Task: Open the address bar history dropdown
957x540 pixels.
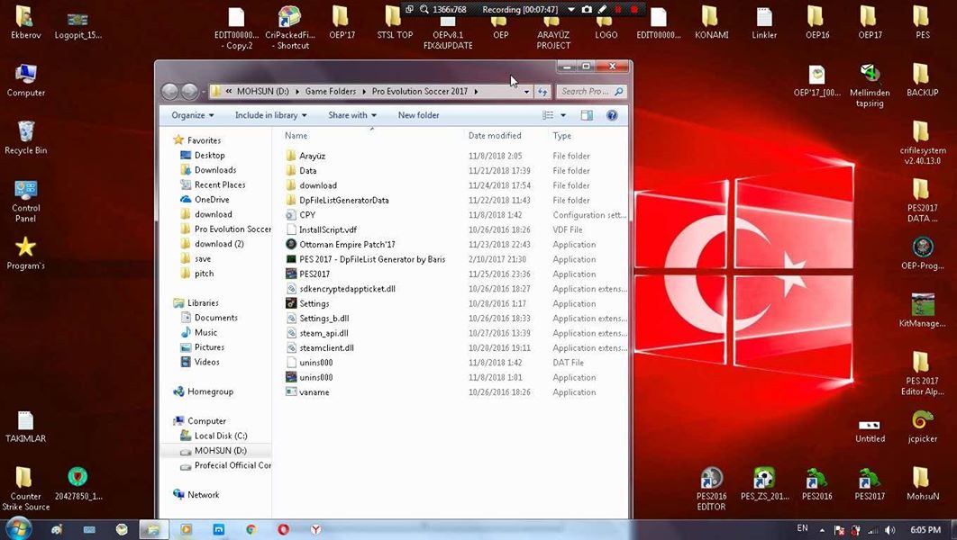Action: click(x=526, y=92)
